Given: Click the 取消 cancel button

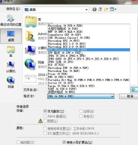Looking at the screenshot, I should click(129, 96).
